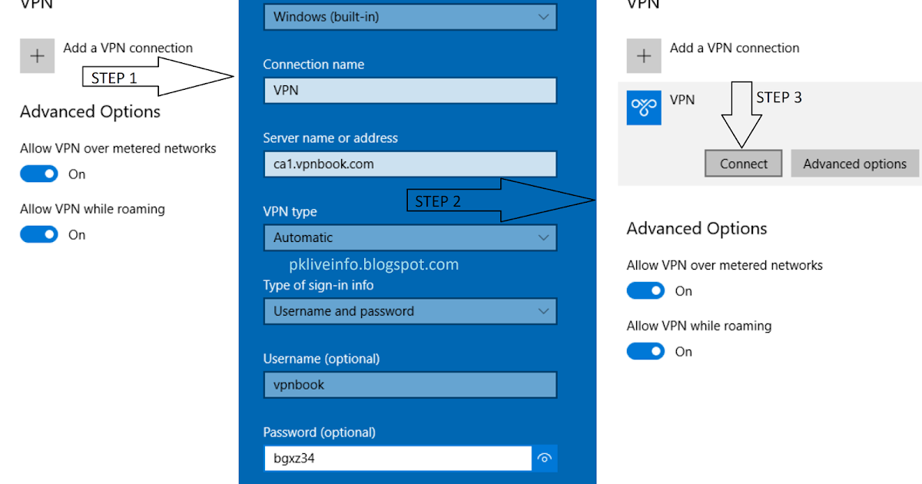Open the Username and password sign-in dropdown
This screenshot has height=484, width=922.
(410, 311)
